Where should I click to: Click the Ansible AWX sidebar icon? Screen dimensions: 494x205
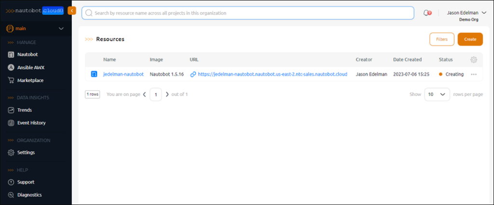11,68
